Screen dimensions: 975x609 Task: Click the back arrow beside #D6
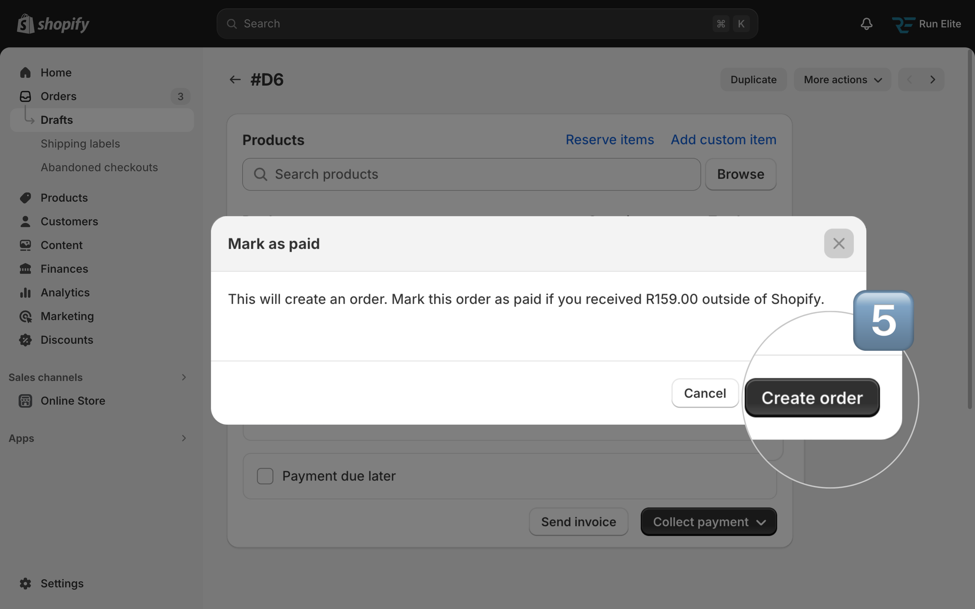(x=235, y=80)
